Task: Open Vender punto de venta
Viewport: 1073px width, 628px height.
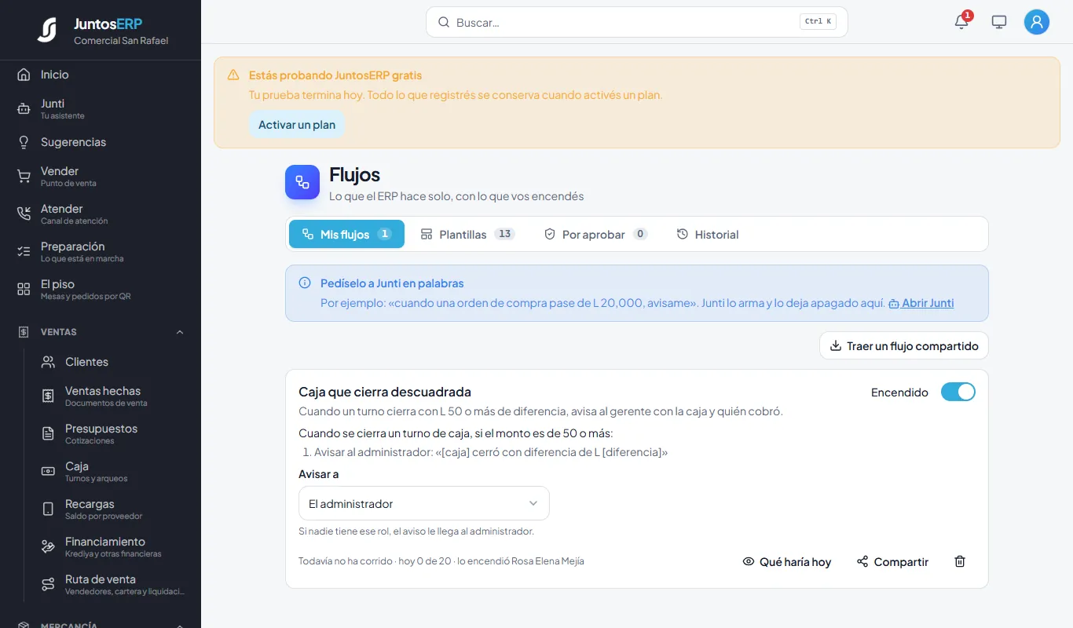Action: tap(101, 176)
